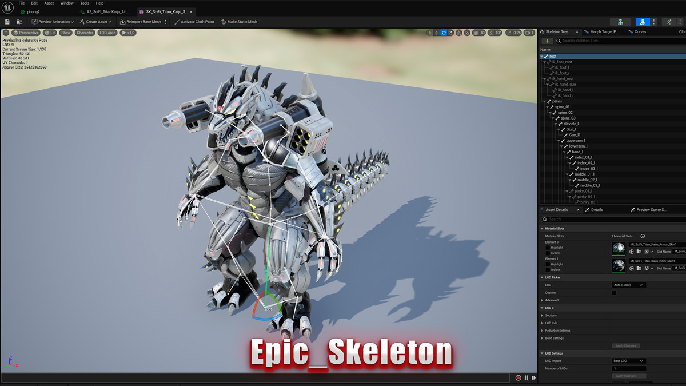Switch to Animation editor mode running icon

669,22
